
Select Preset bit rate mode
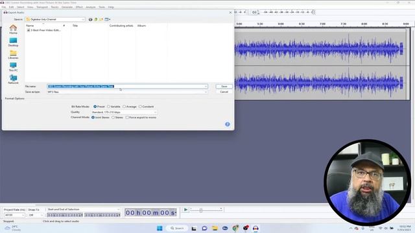tap(95, 106)
